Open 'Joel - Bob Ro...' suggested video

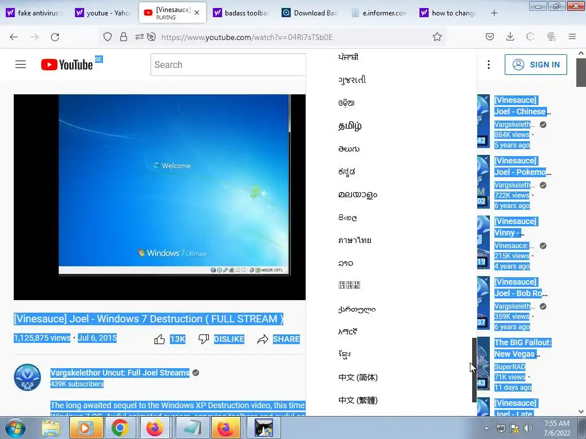tap(521, 288)
